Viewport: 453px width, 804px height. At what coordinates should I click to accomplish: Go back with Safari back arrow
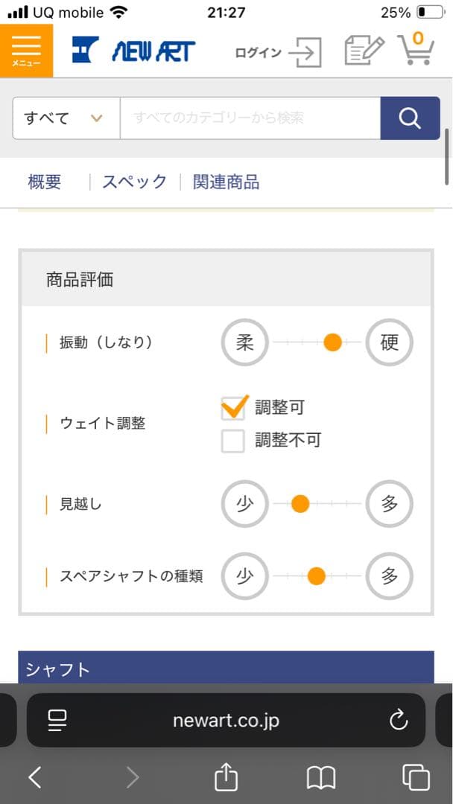[35, 778]
